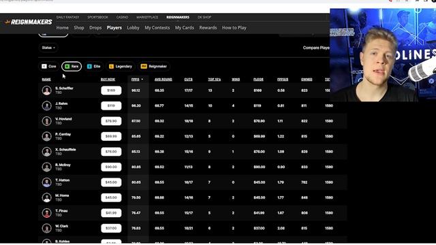Open S. Scheffler's player avatar
Image resolution: width=436 pixels, height=245 pixels.
click(x=47, y=91)
